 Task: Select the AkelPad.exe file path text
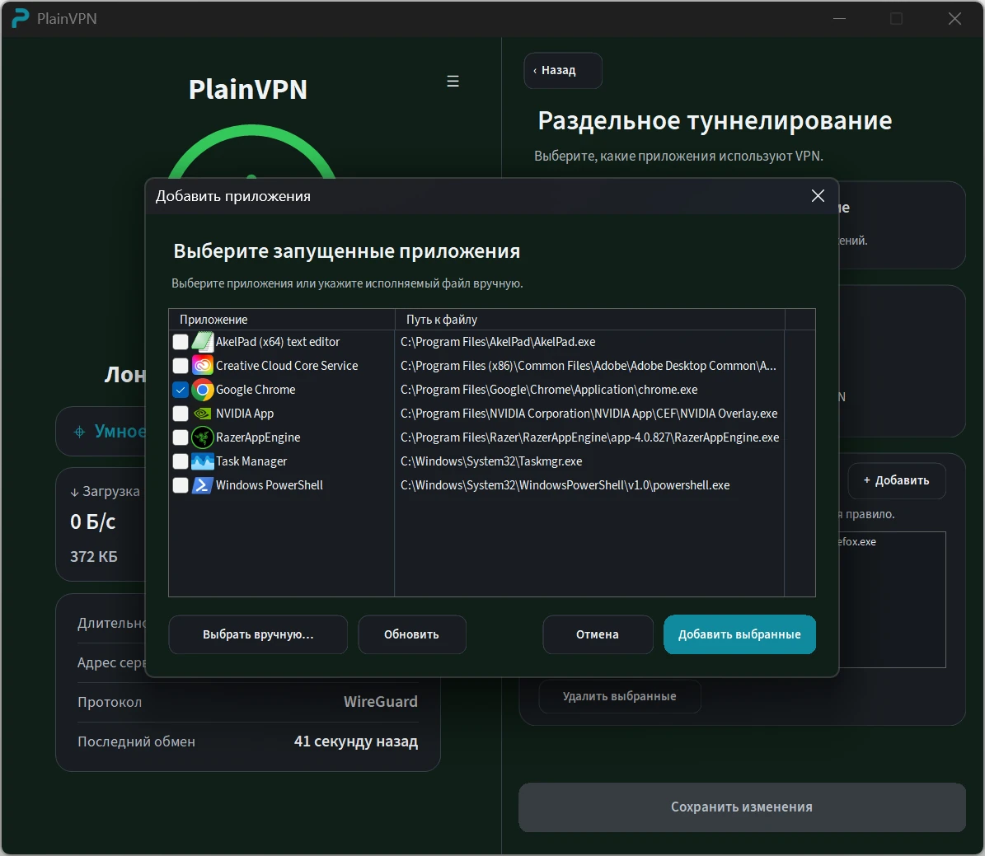[498, 342]
